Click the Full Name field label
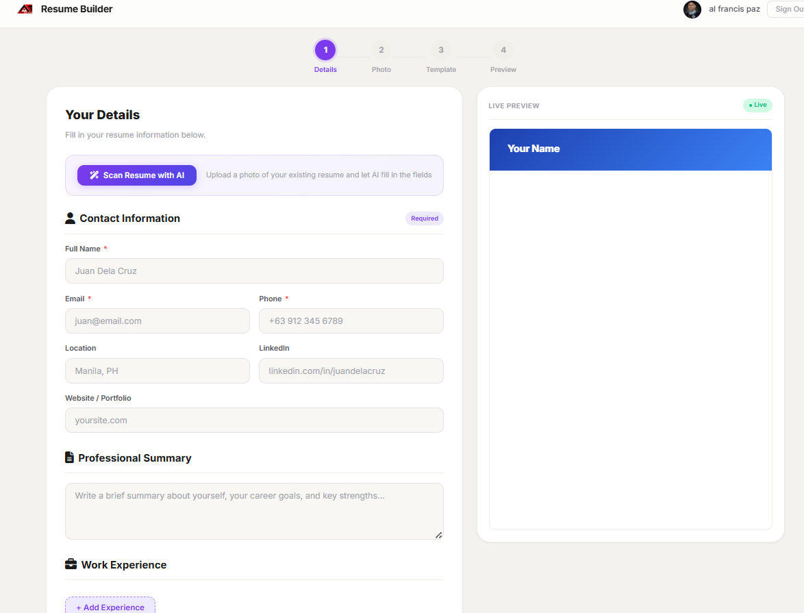 [83, 249]
